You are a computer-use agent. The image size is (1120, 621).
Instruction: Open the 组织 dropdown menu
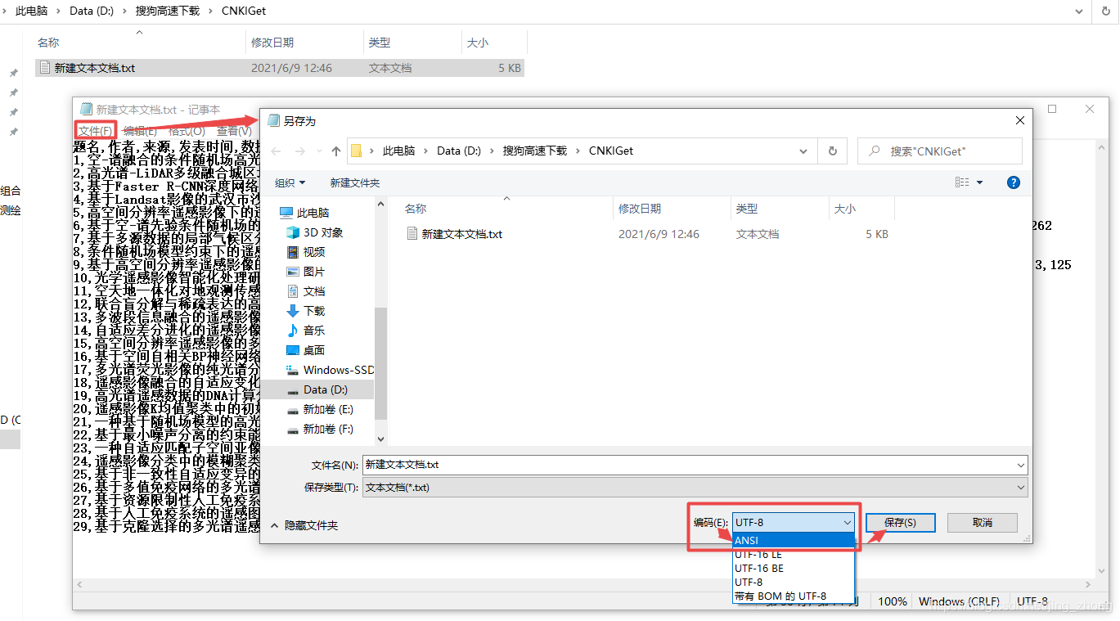click(x=290, y=182)
